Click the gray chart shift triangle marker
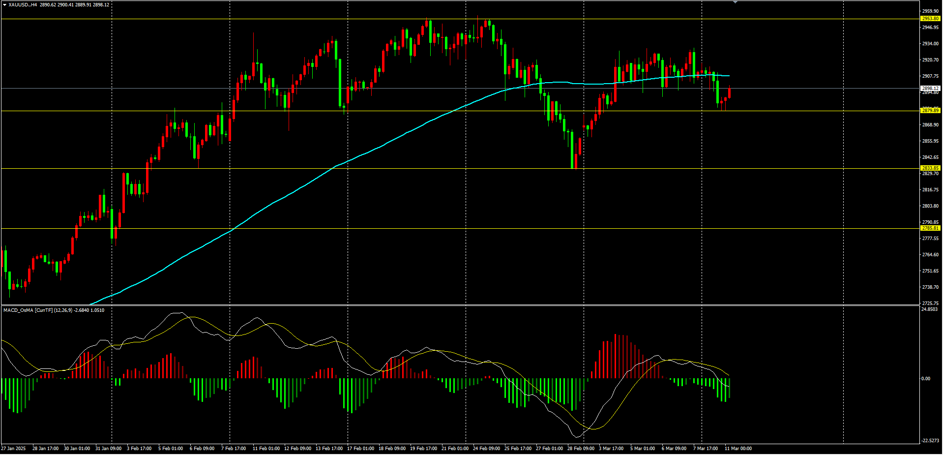Viewport: 943px width, 455px height. [x=735, y=2]
